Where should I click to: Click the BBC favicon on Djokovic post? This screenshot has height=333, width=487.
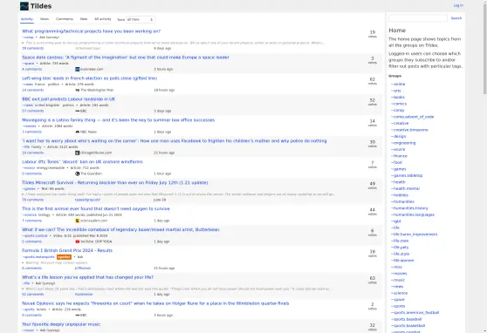pyautogui.click(x=78, y=315)
